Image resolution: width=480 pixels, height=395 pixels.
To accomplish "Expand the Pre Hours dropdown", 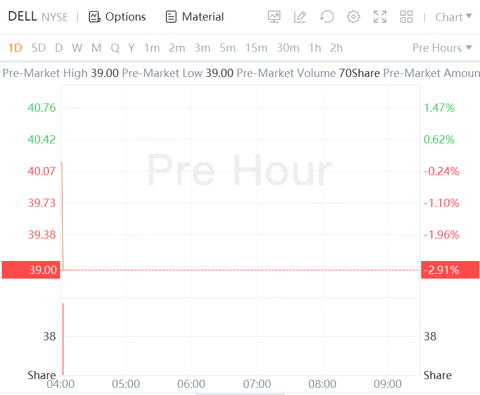I will tap(442, 48).
